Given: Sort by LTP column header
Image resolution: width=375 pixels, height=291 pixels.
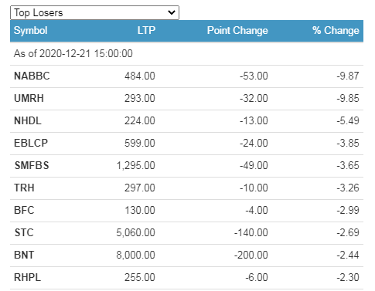Looking at the screenshot, I should pos(146,30).
